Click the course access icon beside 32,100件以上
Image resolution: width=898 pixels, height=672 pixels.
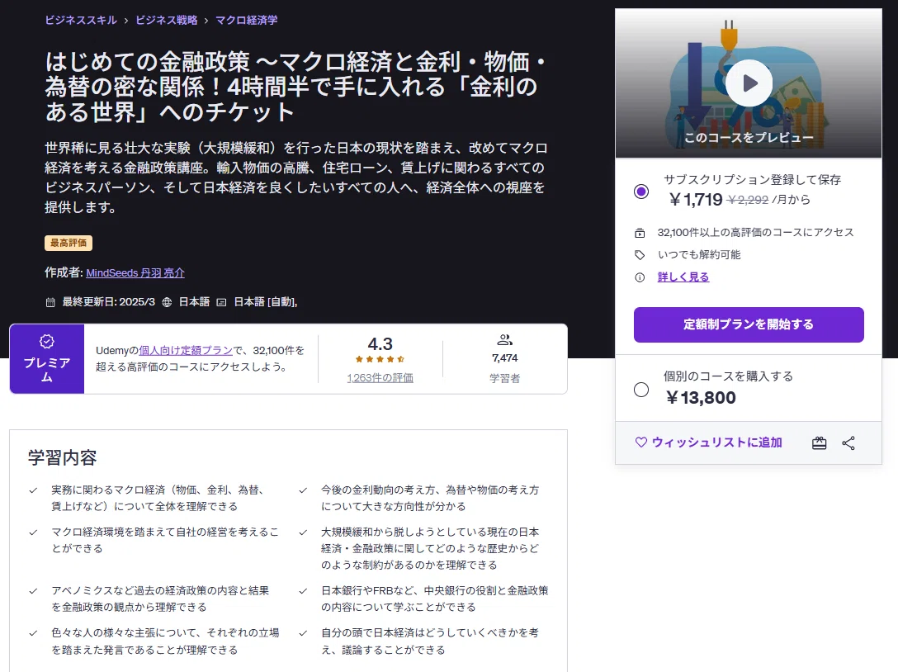[x=640, y=233]
